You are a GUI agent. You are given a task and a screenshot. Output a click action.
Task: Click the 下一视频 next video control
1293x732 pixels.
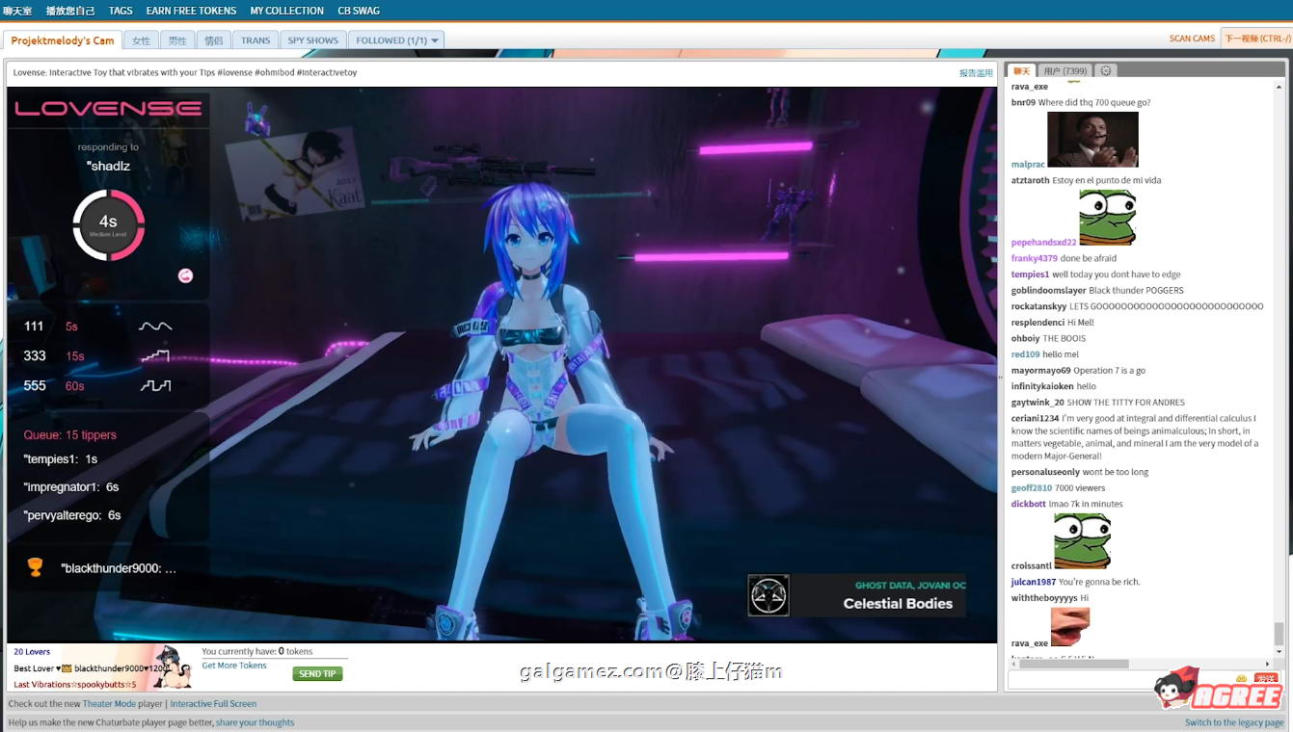pyautogui.click(x=1258, y=38)
